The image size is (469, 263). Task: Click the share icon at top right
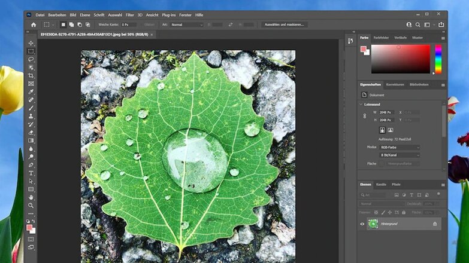coord(440,25)
